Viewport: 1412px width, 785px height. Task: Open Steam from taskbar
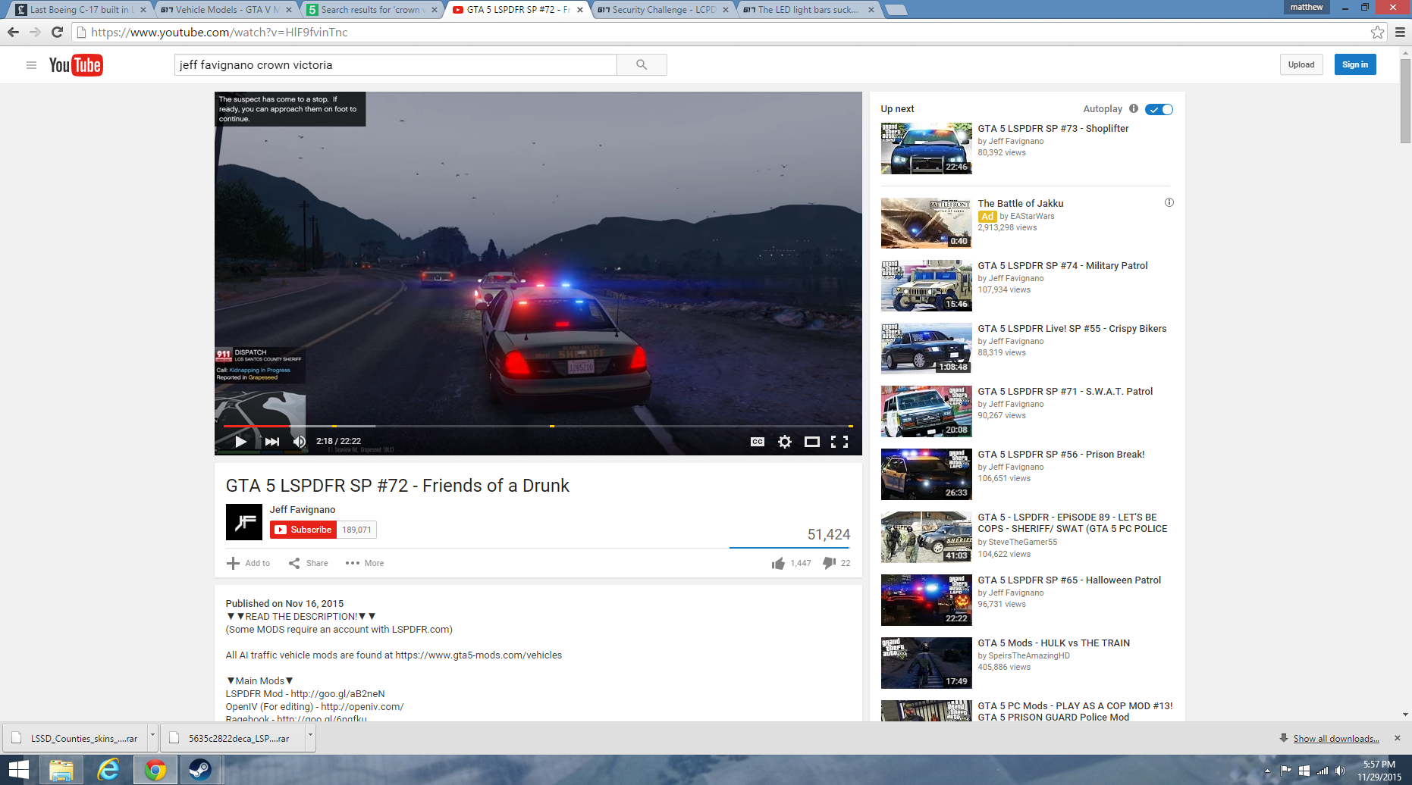pyautogui.click(x=201, y=770)
